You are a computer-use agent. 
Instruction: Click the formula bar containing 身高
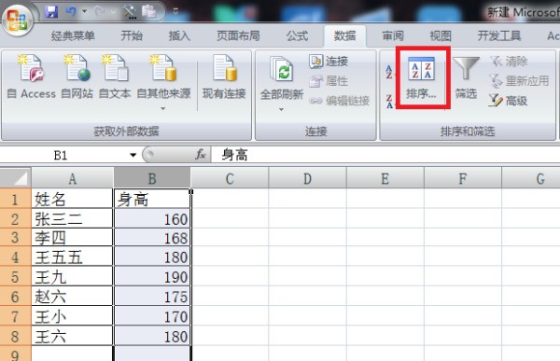coord(385,156)
